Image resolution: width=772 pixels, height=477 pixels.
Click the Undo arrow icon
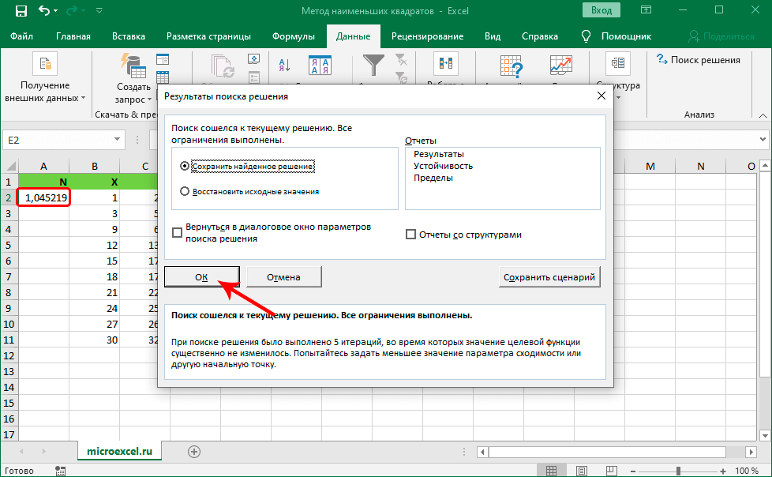(46, 12)
